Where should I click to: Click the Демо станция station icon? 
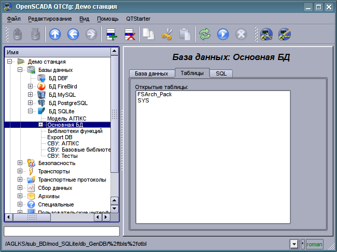(21, 62)
